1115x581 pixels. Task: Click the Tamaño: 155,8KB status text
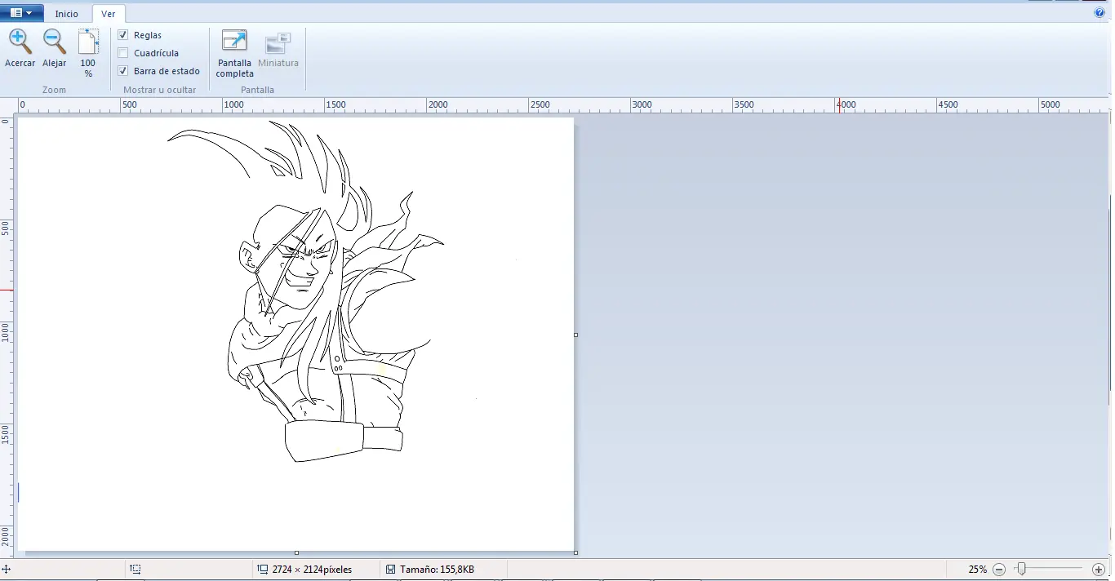(x=438, y=570)
